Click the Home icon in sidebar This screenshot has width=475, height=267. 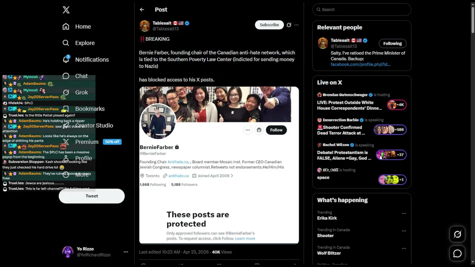coord(66,27)
